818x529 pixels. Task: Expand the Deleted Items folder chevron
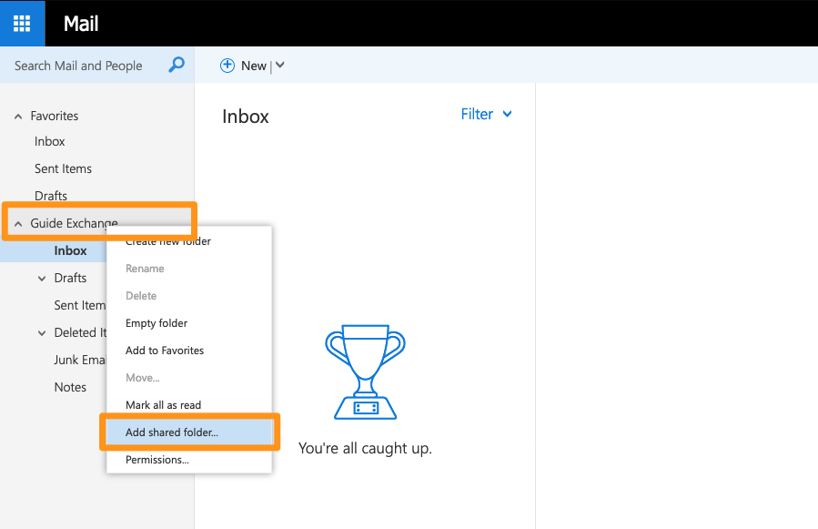41,331
